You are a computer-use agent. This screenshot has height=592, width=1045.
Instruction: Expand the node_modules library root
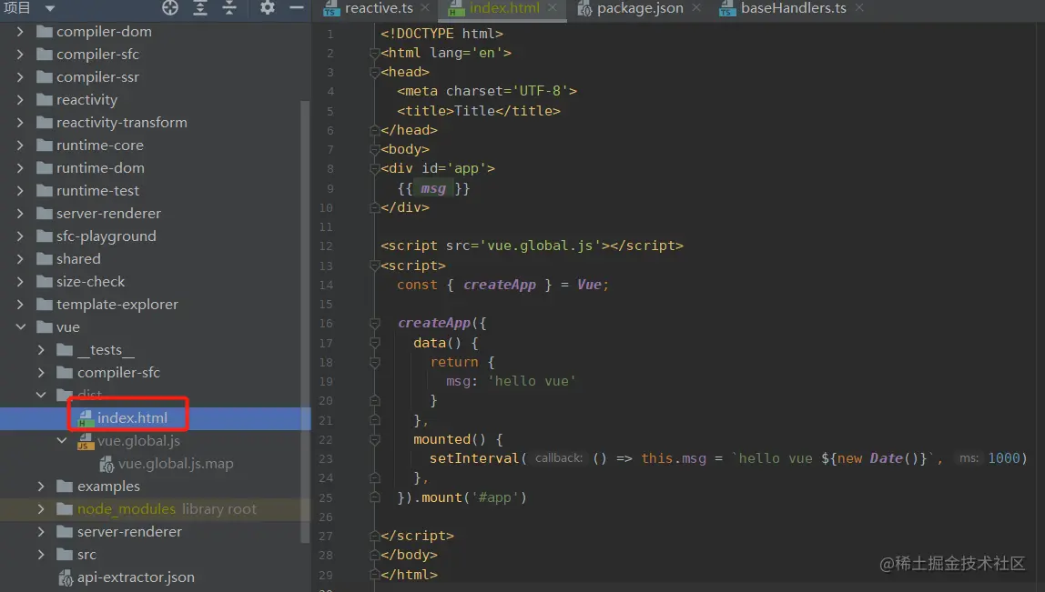(41, 508)
